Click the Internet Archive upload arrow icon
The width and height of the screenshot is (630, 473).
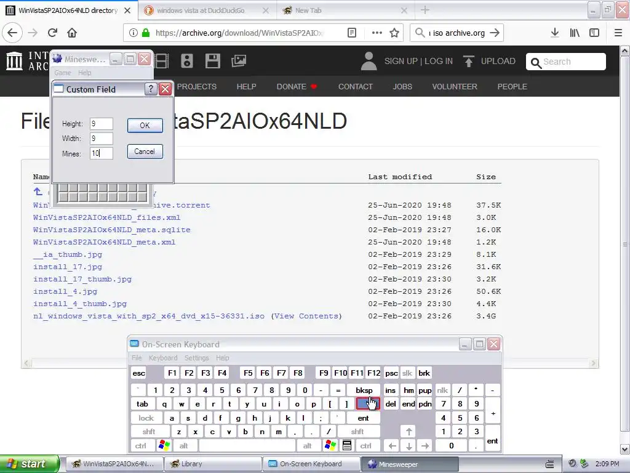coord(468,61)
